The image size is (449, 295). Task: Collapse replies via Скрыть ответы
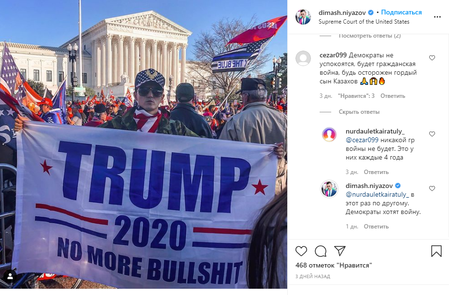359,112
